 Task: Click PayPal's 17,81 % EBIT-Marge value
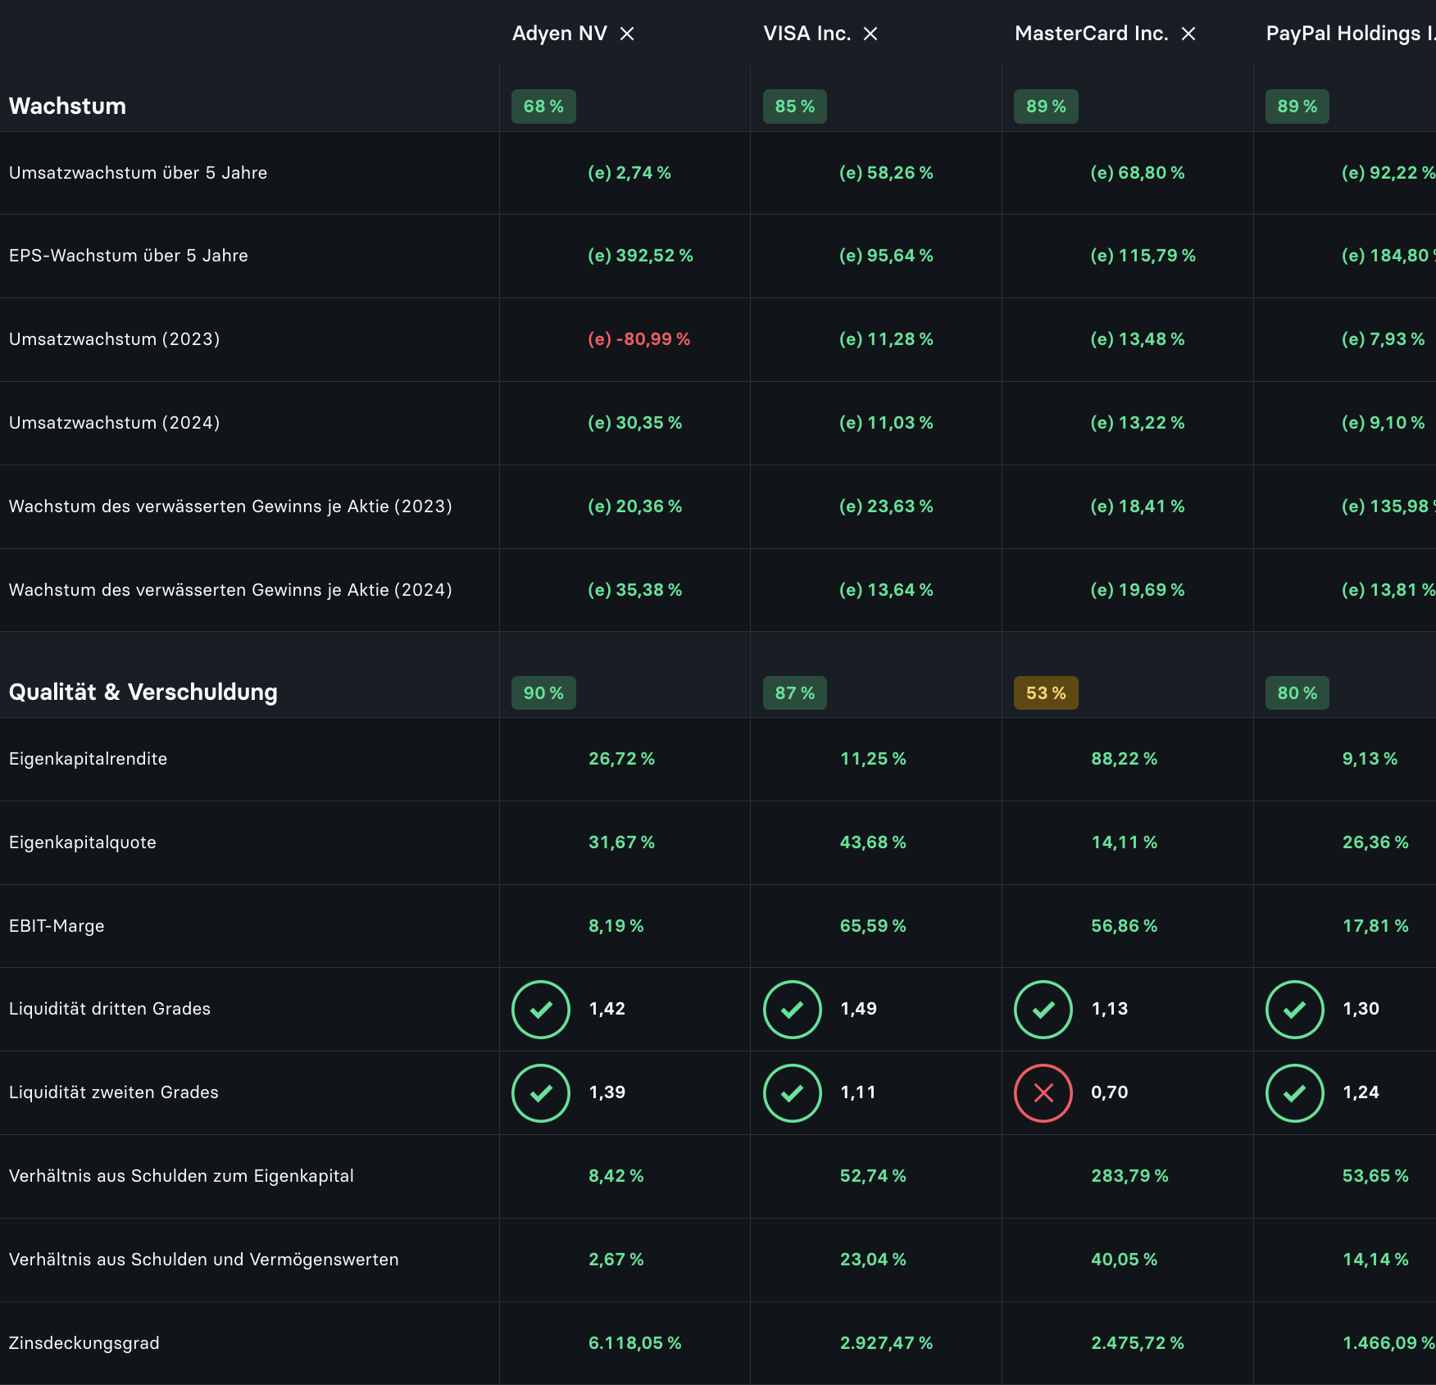[x=1376, y=926]
